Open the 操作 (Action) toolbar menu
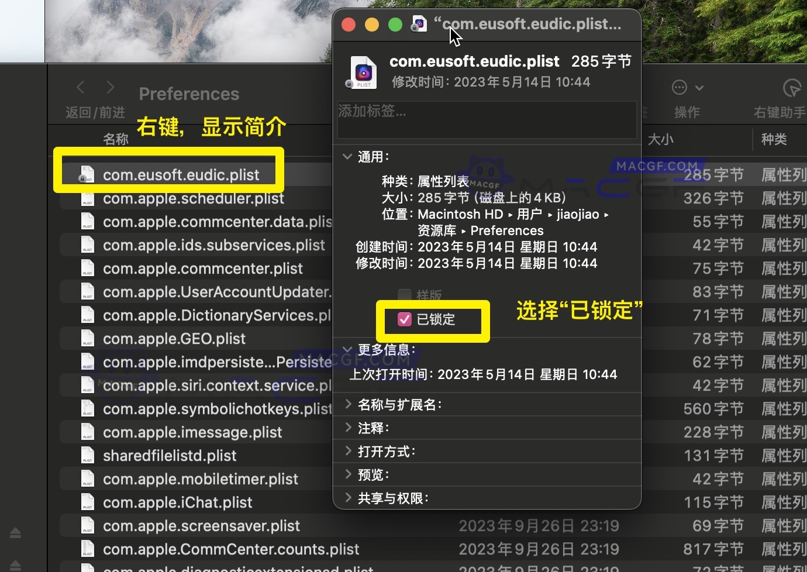The image size is (807, 572). pos(680,87)
